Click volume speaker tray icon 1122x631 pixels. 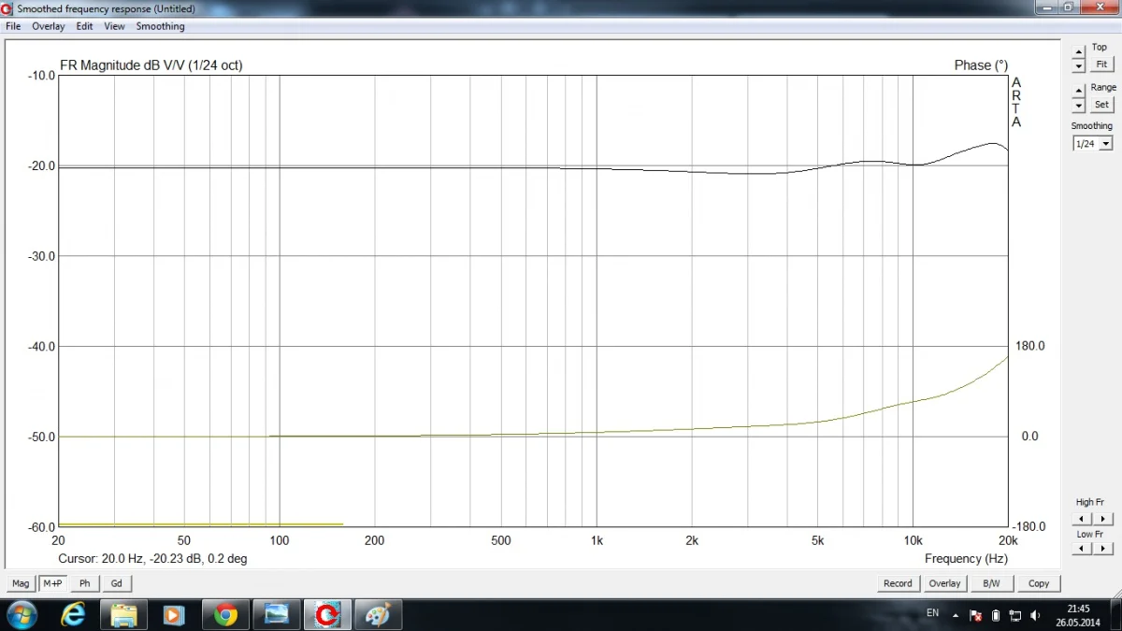point(1035,616)
